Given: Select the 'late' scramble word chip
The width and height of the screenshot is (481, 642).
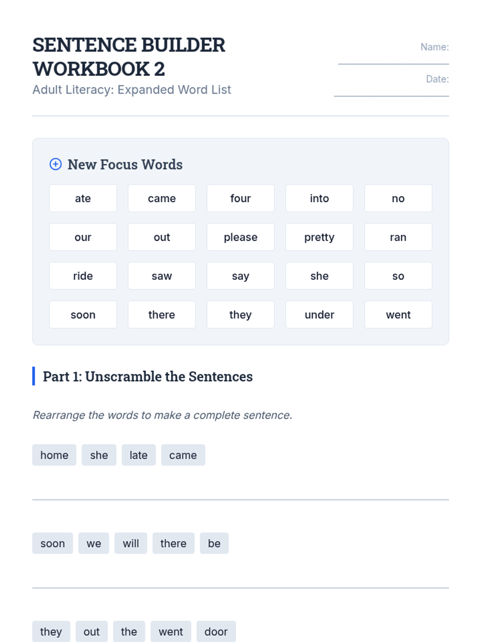Looking at the screenshot, I should [x=138, y=455].
